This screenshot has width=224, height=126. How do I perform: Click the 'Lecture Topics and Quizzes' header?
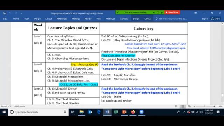tap(72, 28)
